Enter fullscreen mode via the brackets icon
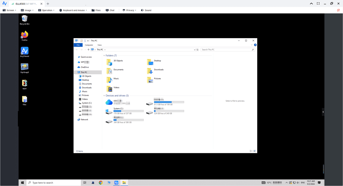343x186 pixels. [x=318, y=4]
